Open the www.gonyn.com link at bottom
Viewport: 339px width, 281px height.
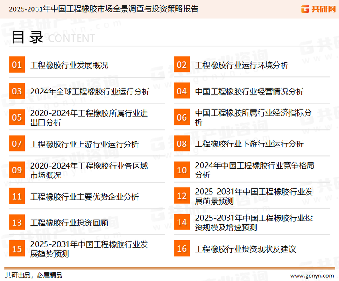coord(312,276)
